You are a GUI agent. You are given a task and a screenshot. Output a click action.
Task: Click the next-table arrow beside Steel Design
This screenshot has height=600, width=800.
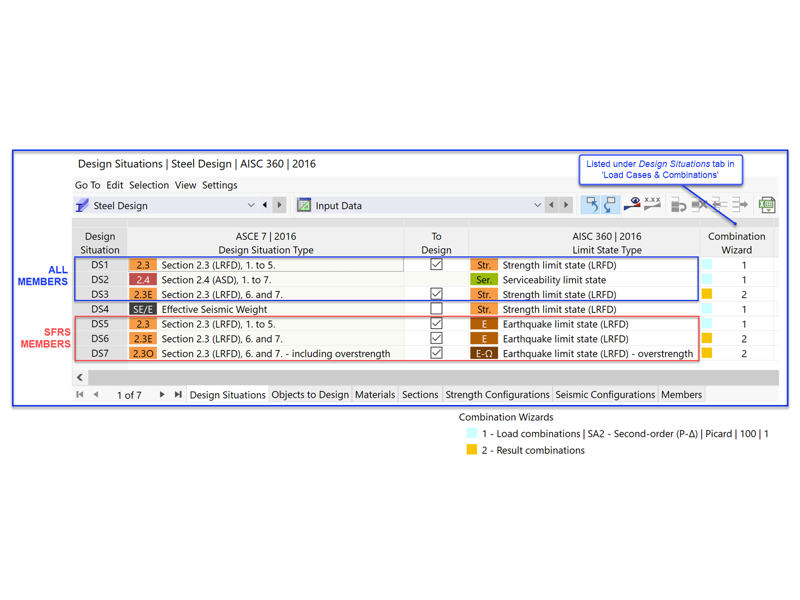279,204
